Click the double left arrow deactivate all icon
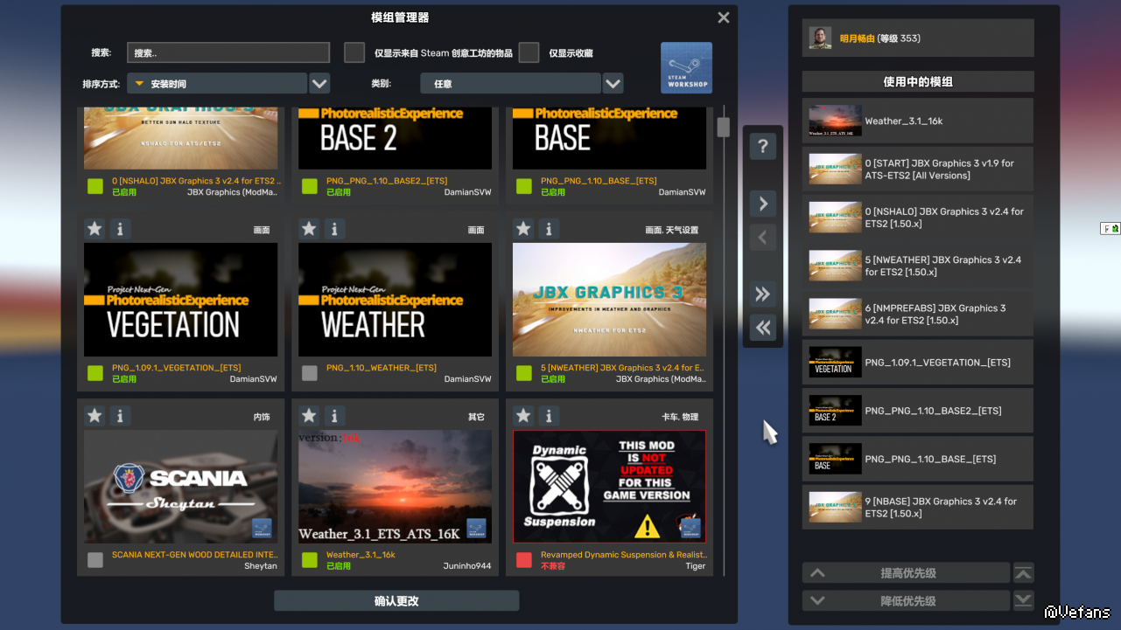 click(x=763, y=328)
